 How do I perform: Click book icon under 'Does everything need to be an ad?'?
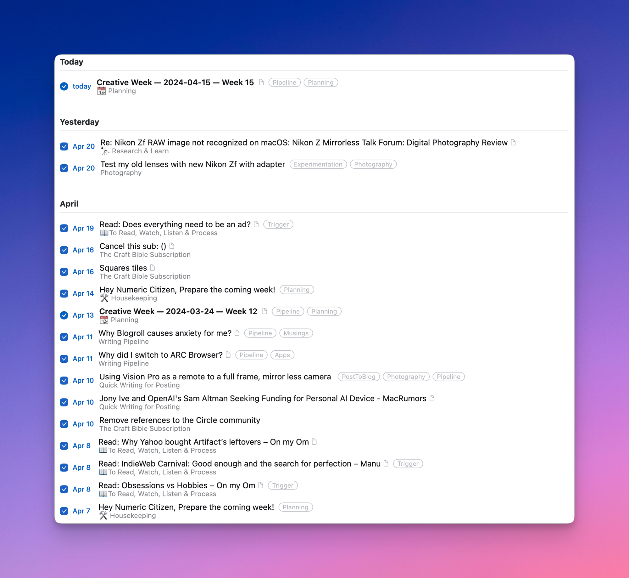pyautogui.click(x=104, y=233)
